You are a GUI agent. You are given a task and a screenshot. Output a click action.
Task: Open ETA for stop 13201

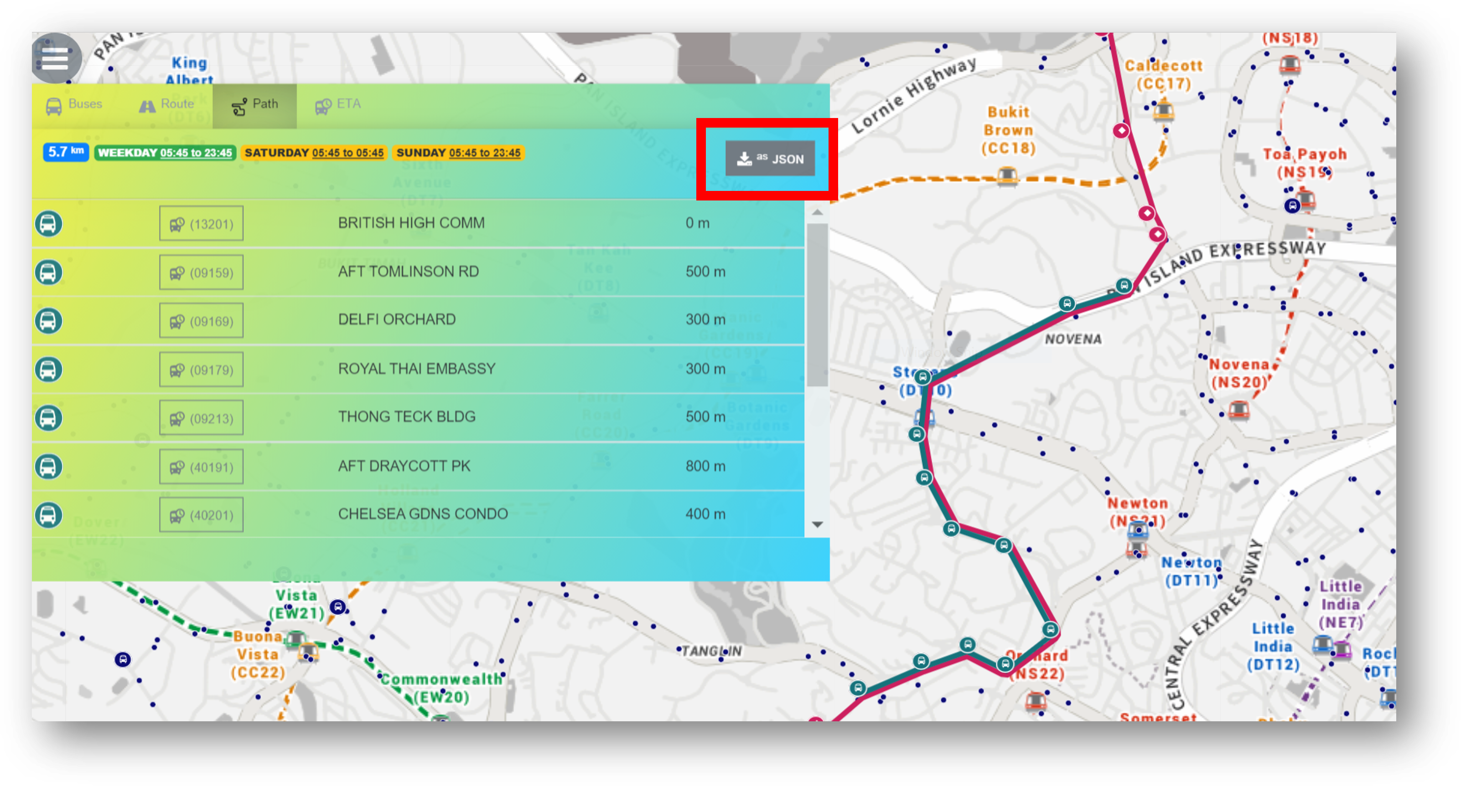(x=202, y=224)
